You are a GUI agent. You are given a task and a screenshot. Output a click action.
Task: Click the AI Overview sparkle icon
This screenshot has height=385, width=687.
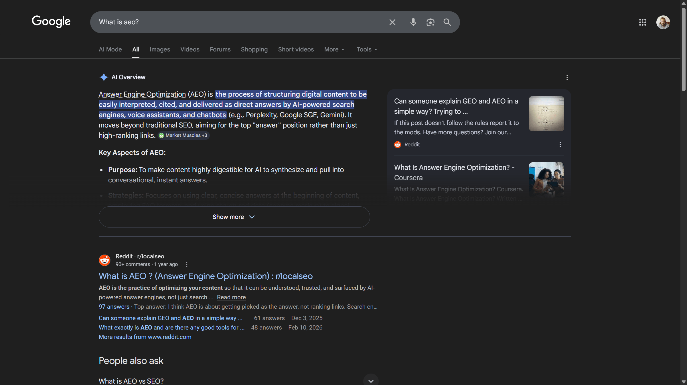pos(103,77)
